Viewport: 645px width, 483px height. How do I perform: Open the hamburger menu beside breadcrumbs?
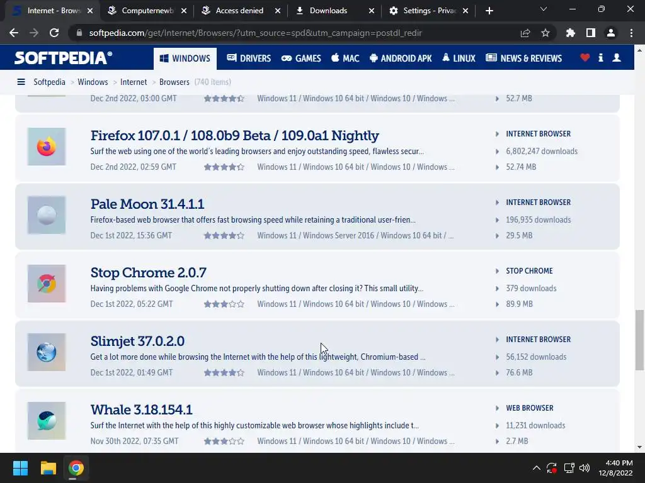(21, 82)
